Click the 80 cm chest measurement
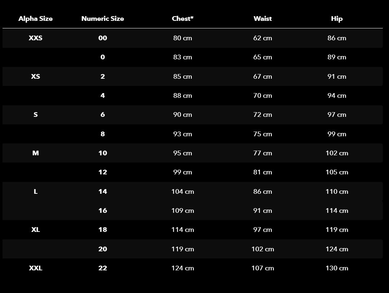Image resolution: width=389 pixels, height=293 pixels. 182,38
